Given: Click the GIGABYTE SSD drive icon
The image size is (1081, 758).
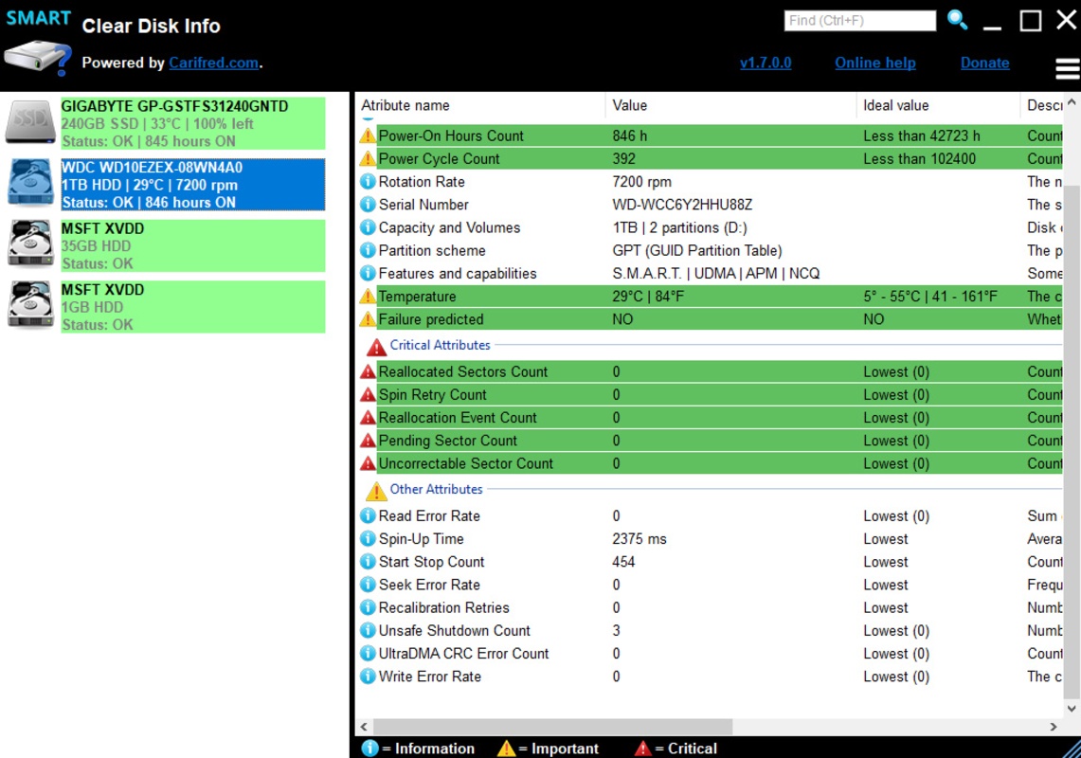Looking at the screenshot, I should pyautogui.click(x=30, y=123).
